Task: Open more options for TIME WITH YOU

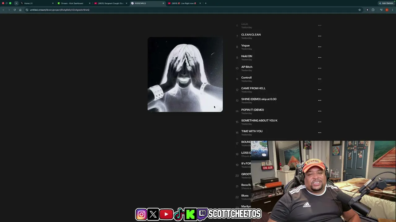Action: pyautogui.click(x=320, y=133)
